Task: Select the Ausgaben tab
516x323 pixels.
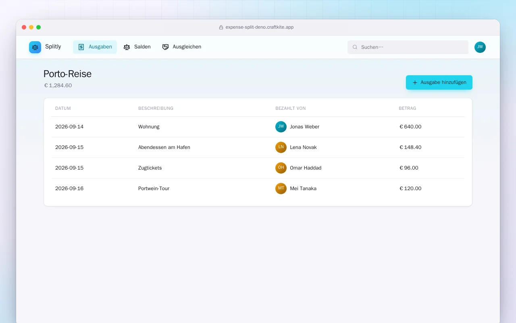Action: click(95, 47)
